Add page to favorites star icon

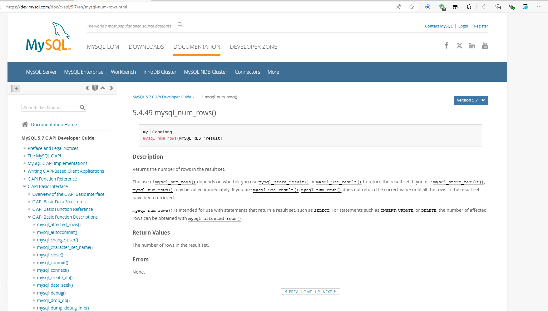coord(411,7)
